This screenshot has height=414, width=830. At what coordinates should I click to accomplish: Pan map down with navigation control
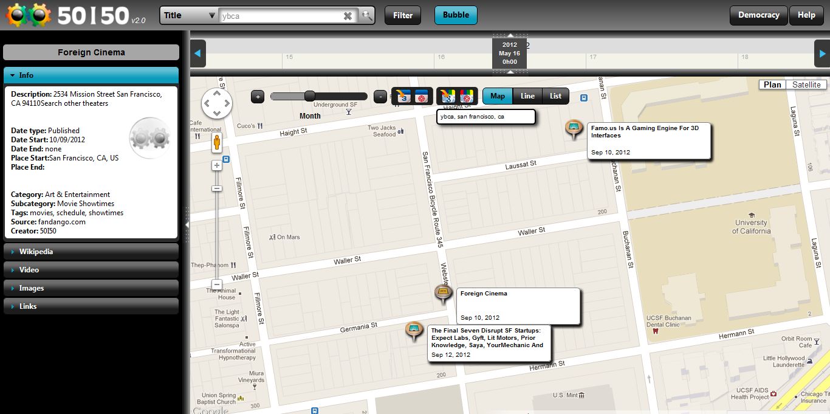[x=217, y=113]
